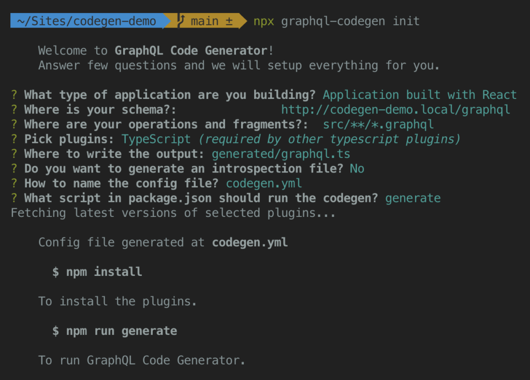Click the bold codegen.yml in 'Config file generated'

point(250,242)
